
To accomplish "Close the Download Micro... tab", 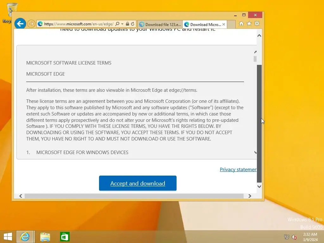I will 224,24.
